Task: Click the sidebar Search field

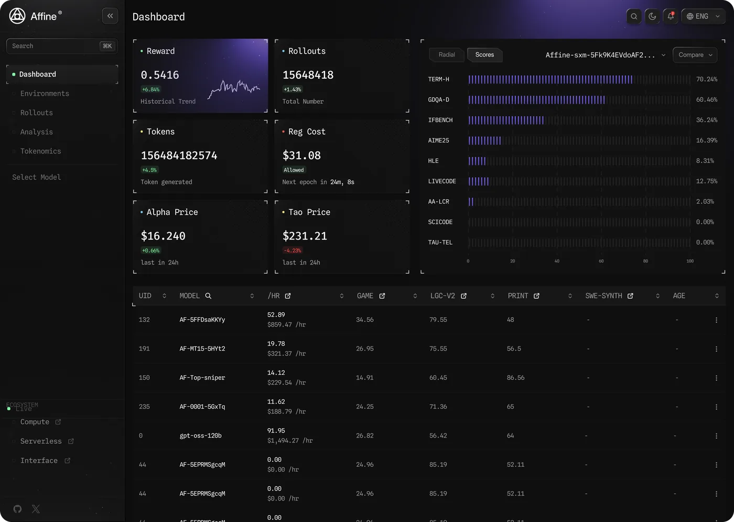Action: point(62,46)
